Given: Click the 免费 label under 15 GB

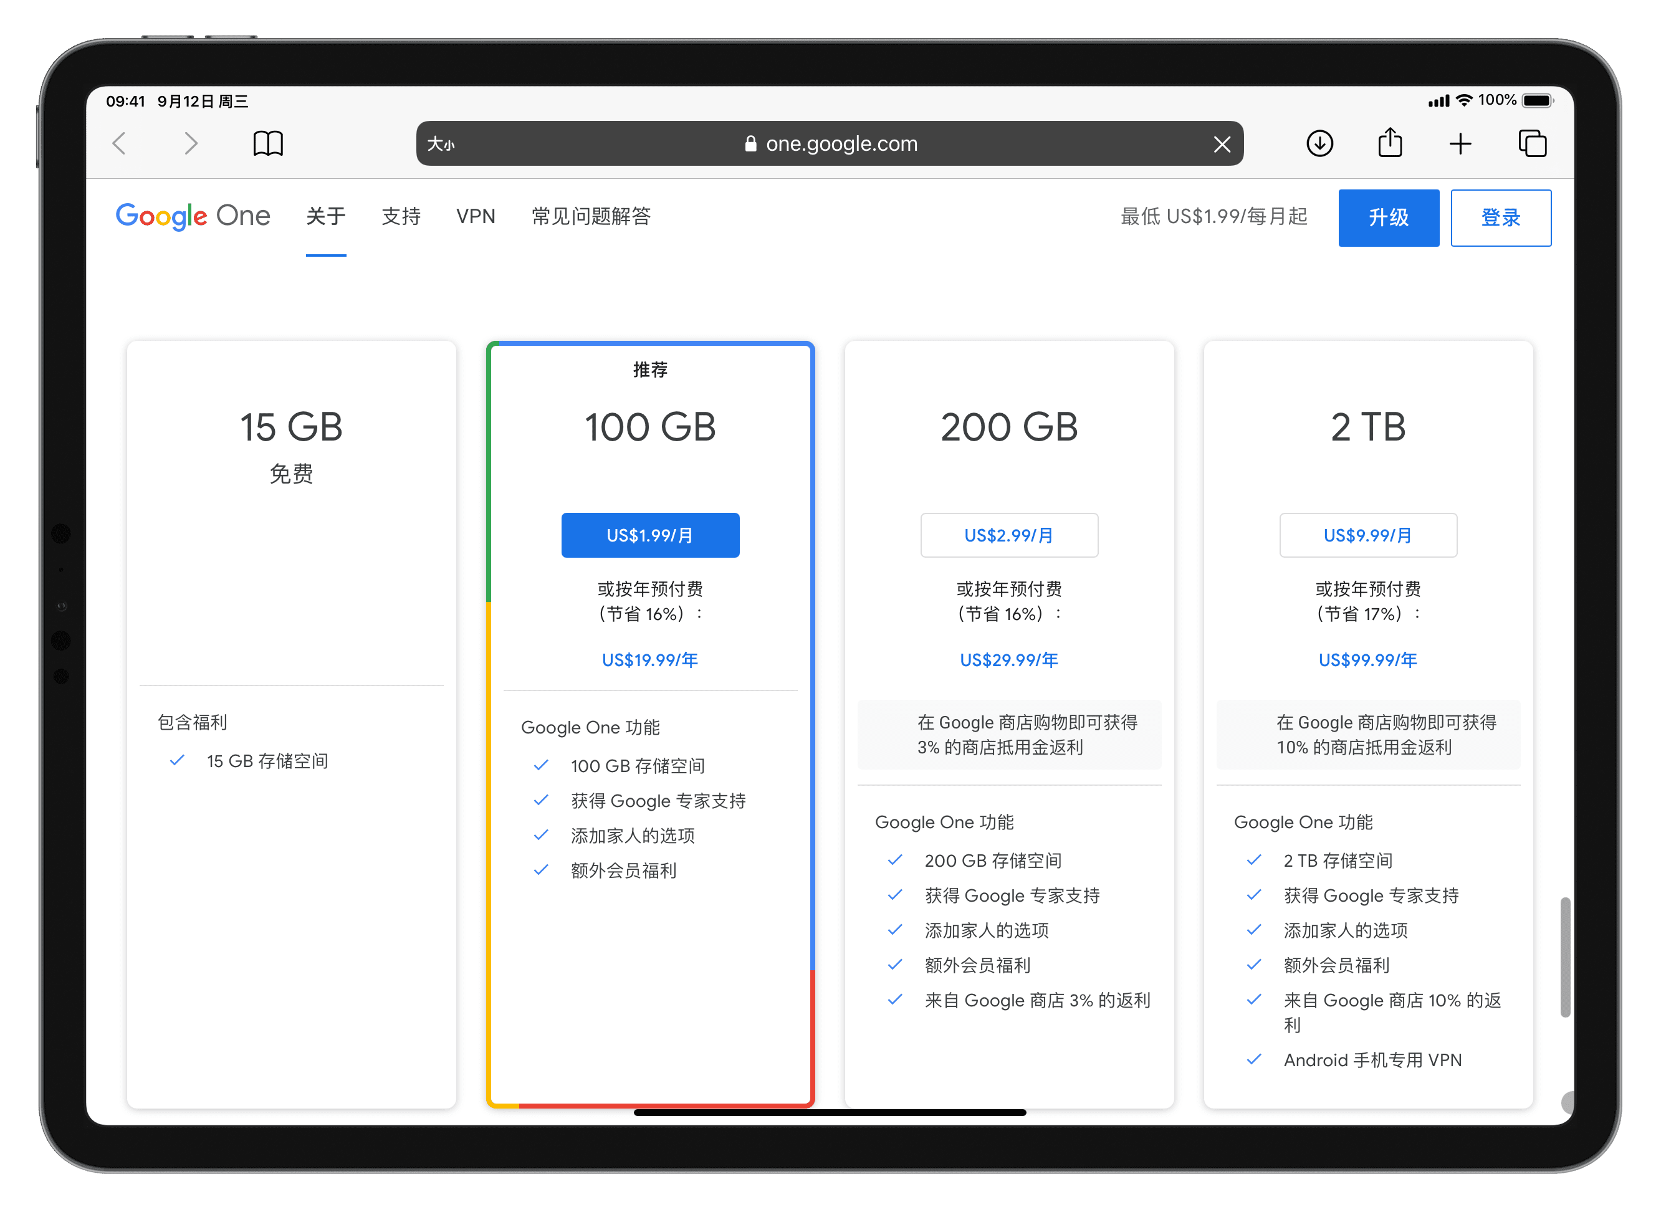Looking at the screenshot, I should coord(291,473).
